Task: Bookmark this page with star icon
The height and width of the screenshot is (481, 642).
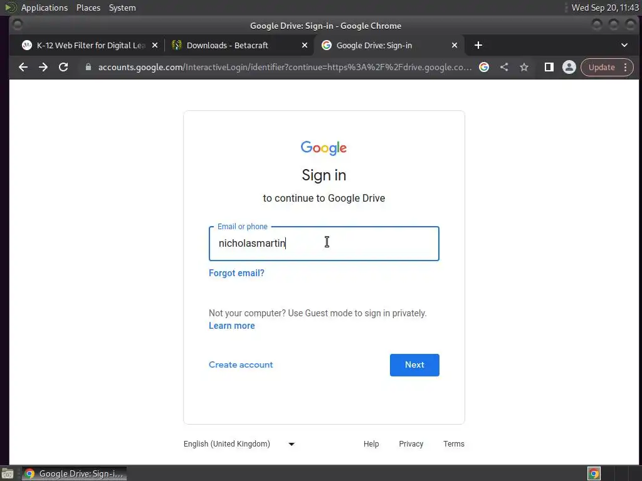Action: (524, 67)
